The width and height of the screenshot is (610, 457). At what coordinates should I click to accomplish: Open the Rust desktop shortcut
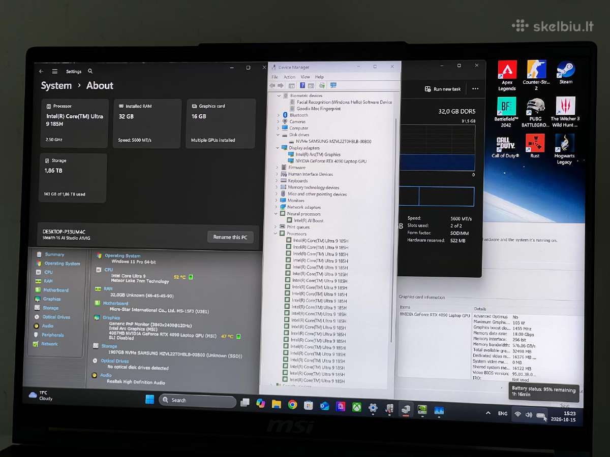(535, 147)
